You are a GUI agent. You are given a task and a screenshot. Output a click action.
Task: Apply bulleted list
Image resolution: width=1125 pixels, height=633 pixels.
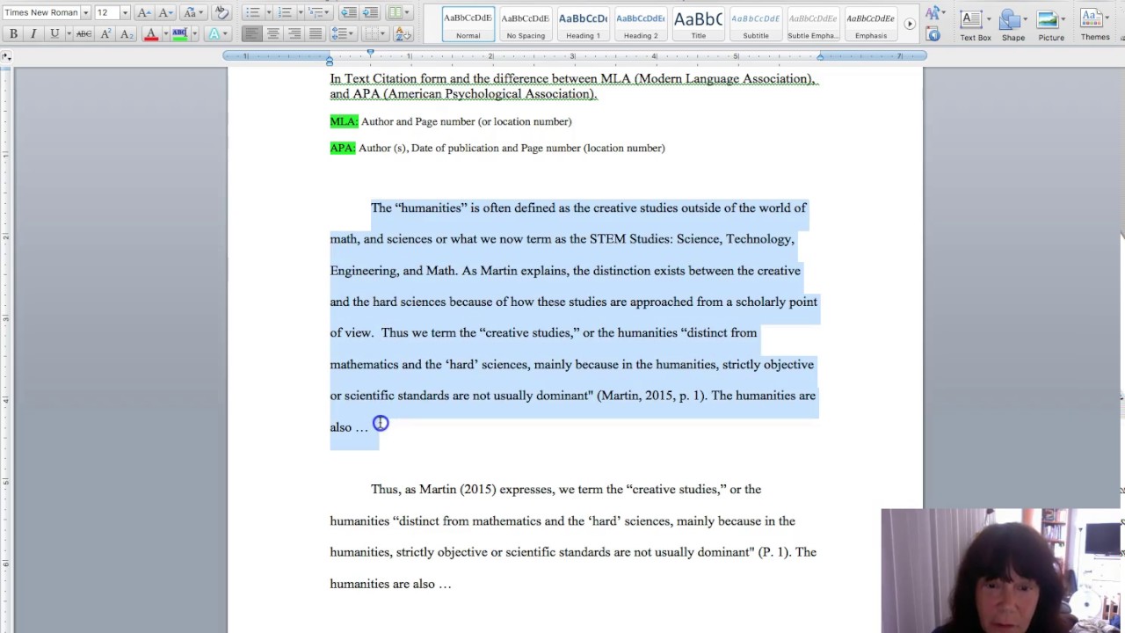tap(252, 12)
